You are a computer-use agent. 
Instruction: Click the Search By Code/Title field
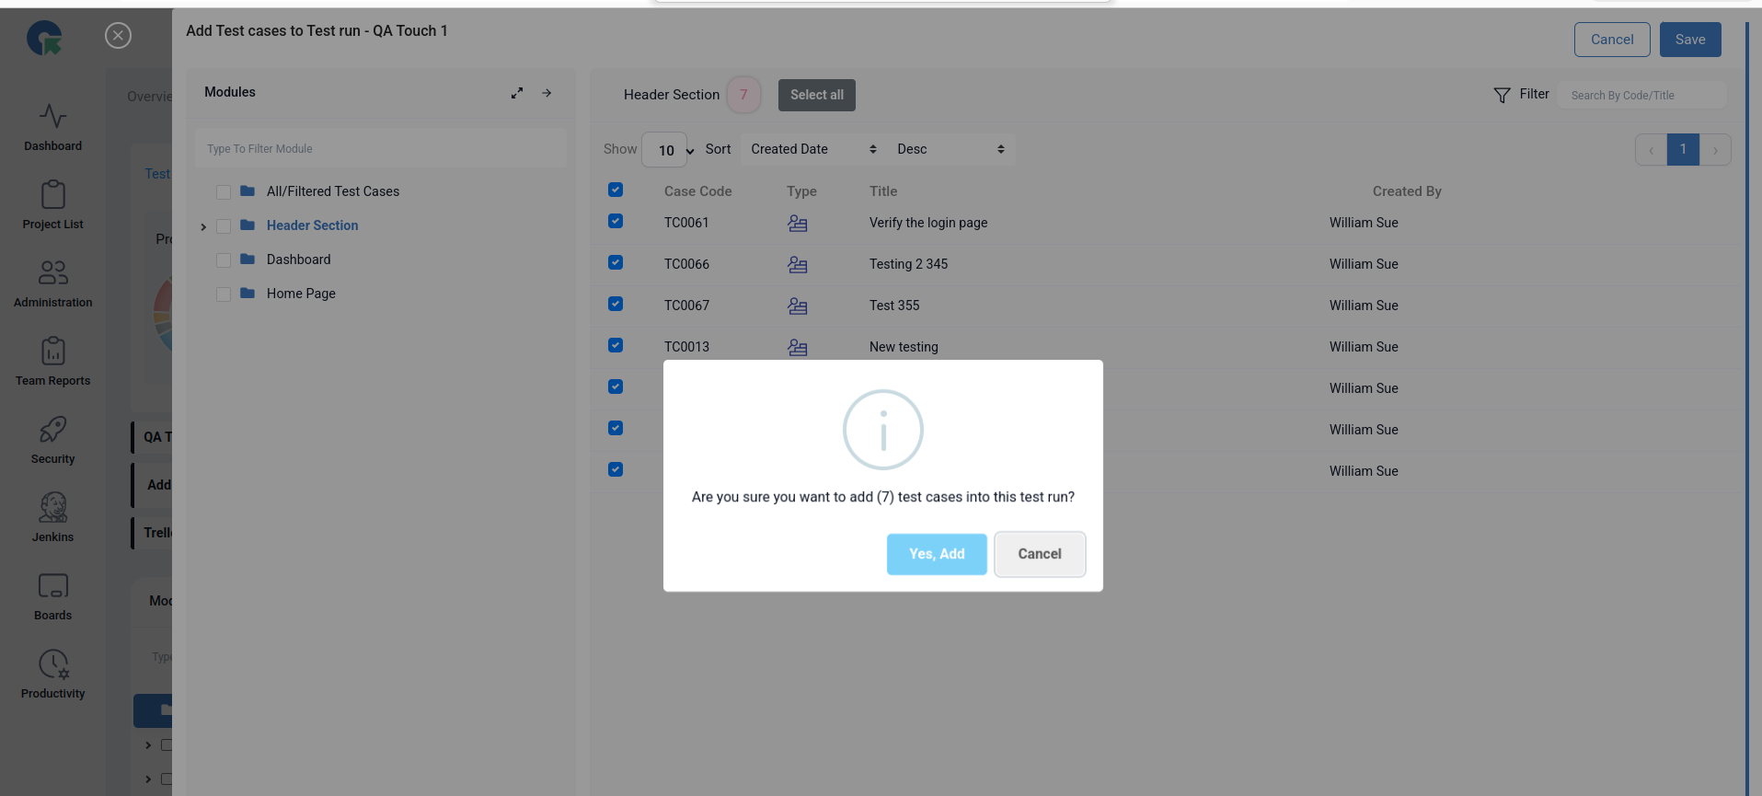tap(1640, 96)
